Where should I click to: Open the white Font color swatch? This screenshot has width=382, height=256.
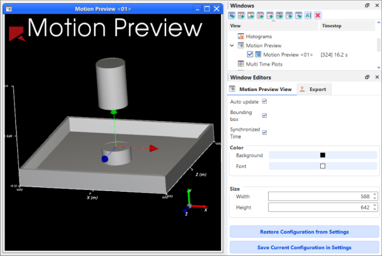point(323,166)
